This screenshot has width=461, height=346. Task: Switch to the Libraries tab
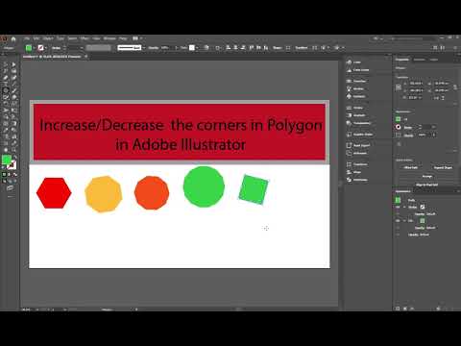419,60
